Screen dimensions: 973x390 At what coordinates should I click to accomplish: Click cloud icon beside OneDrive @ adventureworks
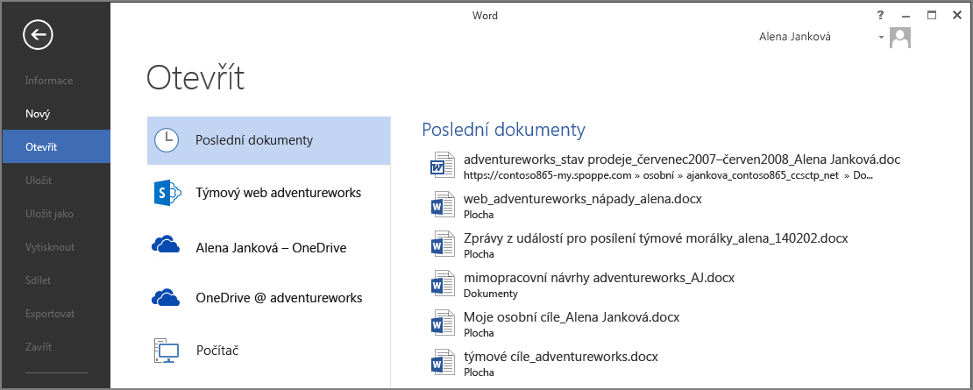point(166,298)
